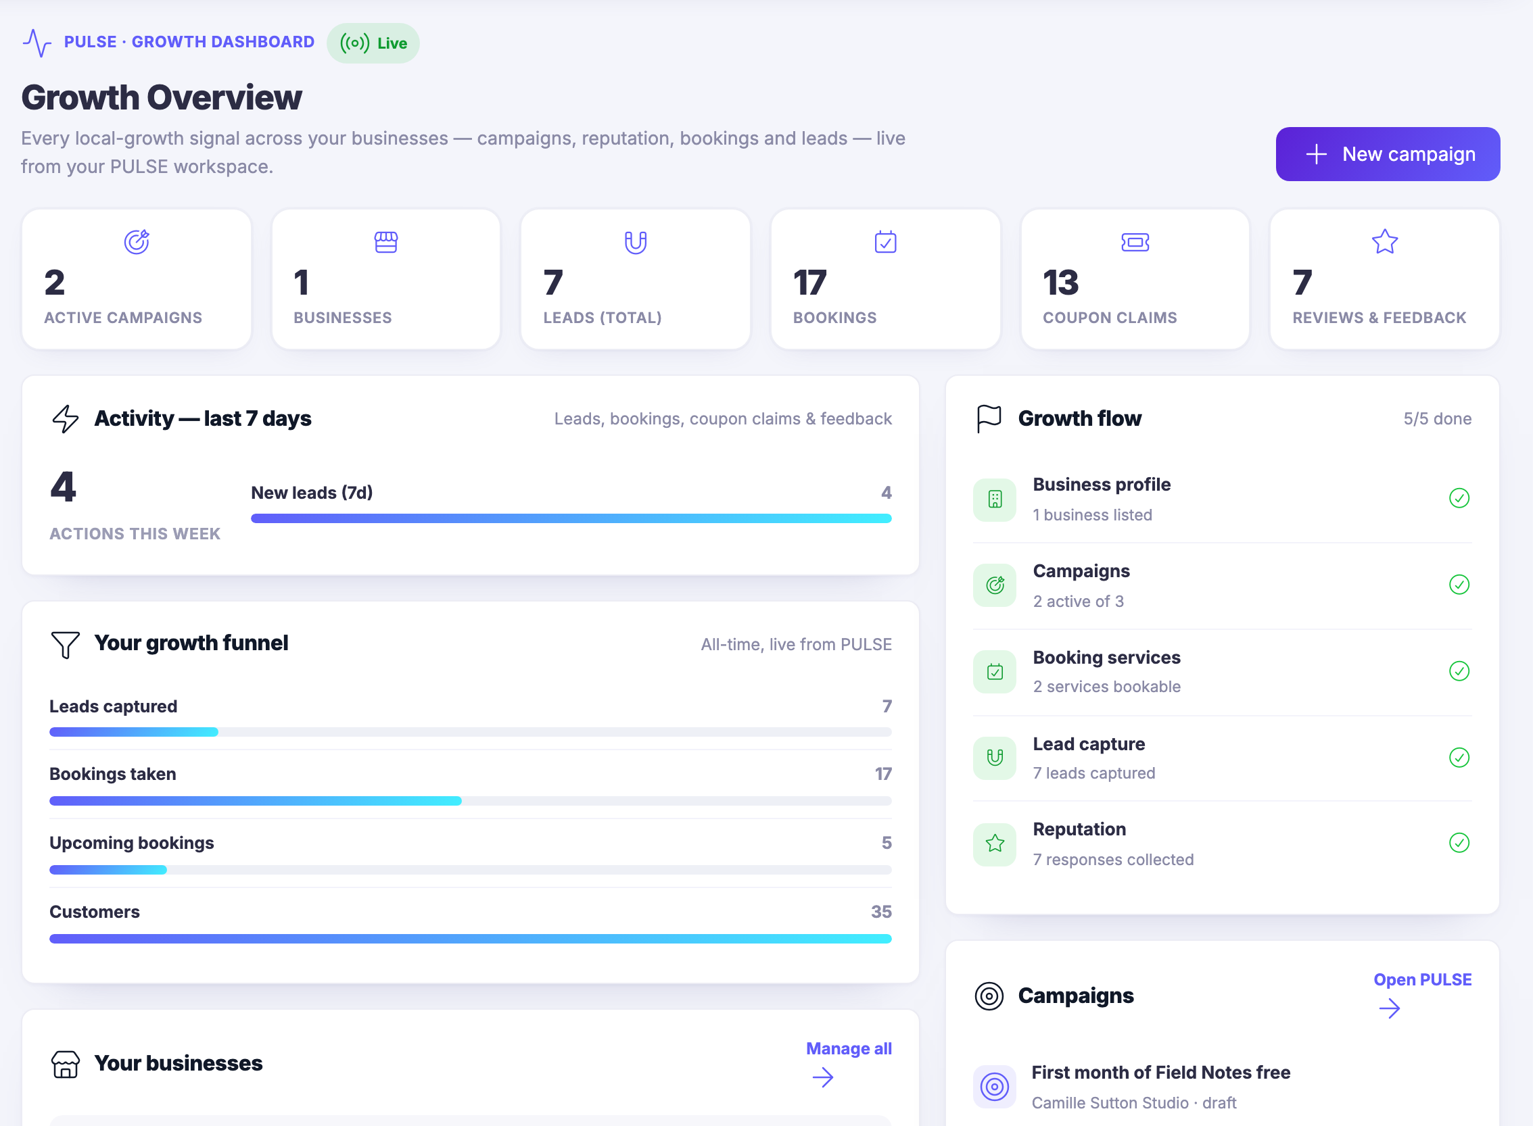Click the Coupon Claims ticket icon
Screen dimensions: 1533x1126
1135,242
